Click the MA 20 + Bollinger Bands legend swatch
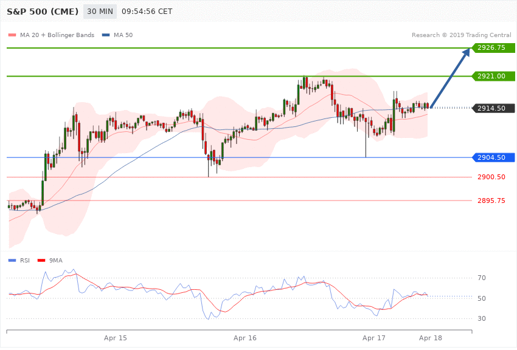 coord(12,35)
